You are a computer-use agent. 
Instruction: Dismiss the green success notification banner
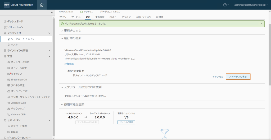click(261, 24)
